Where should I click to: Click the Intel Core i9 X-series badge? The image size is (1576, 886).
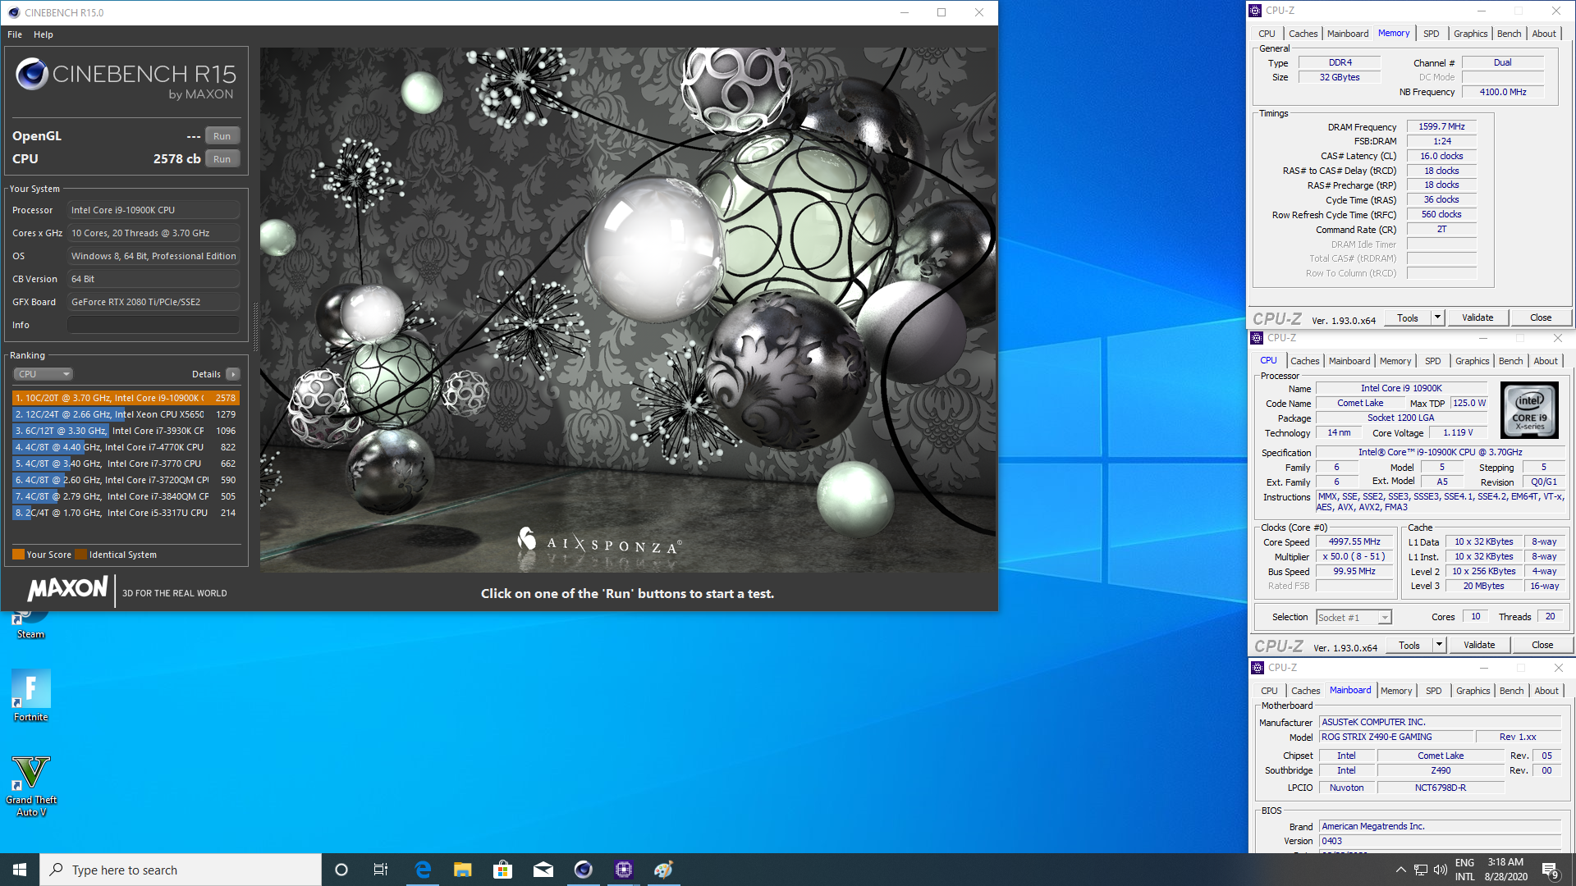coord(1529,409)
